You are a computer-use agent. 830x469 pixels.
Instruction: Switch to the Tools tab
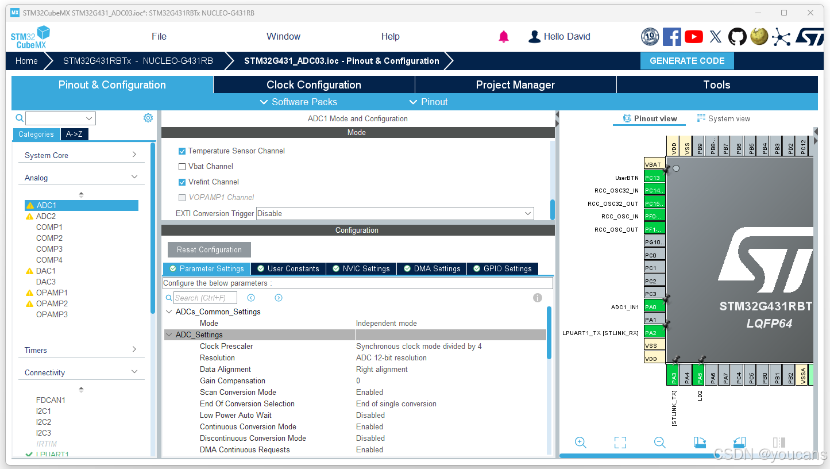pos(717,85)
